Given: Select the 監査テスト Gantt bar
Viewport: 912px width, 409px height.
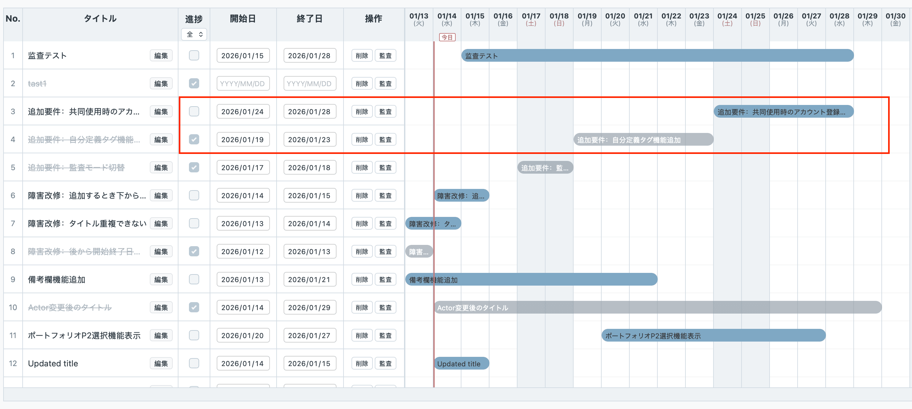Looking at the screenshot, I should (x=657, y=56).
